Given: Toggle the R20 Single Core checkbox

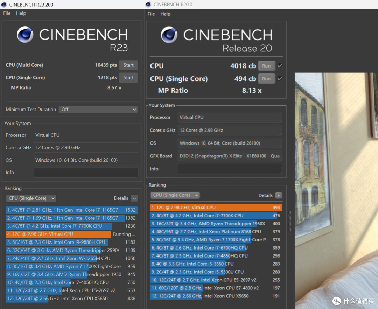Looking at the screenshot, I should 280,79.
